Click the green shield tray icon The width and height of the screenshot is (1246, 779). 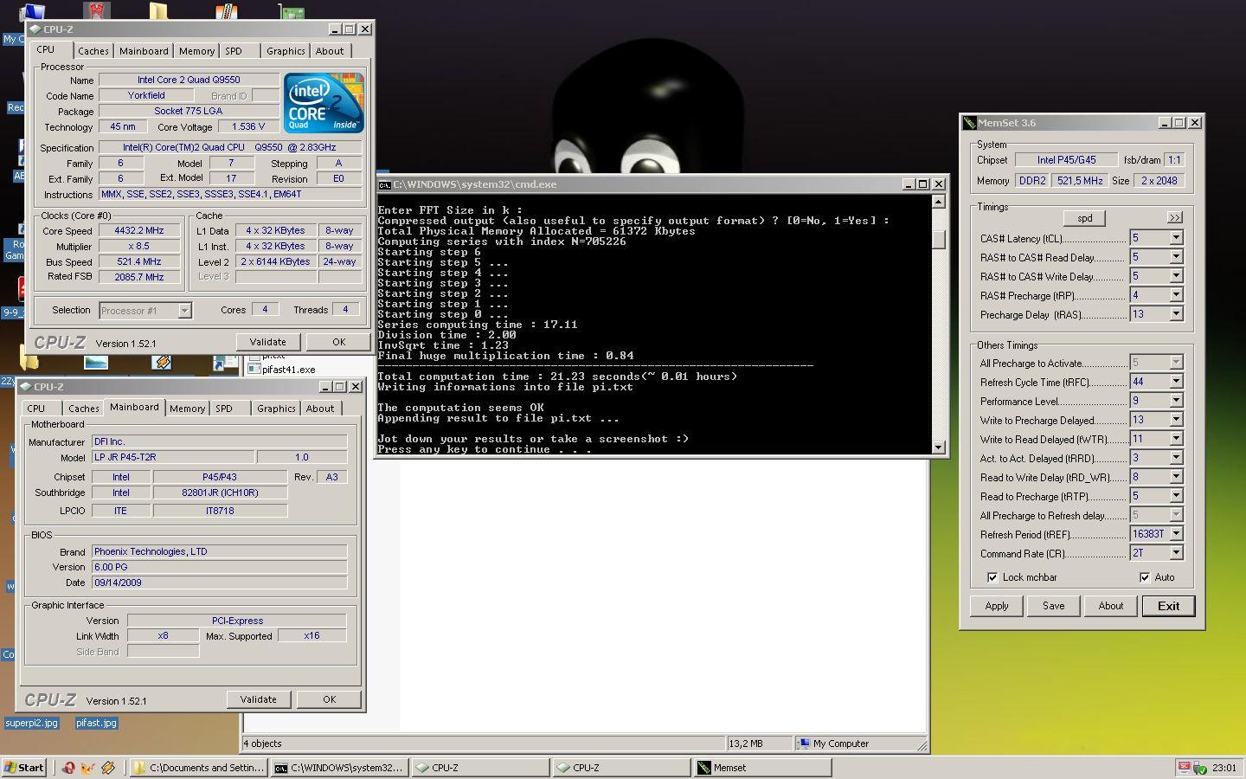[x=1199, y=768]
